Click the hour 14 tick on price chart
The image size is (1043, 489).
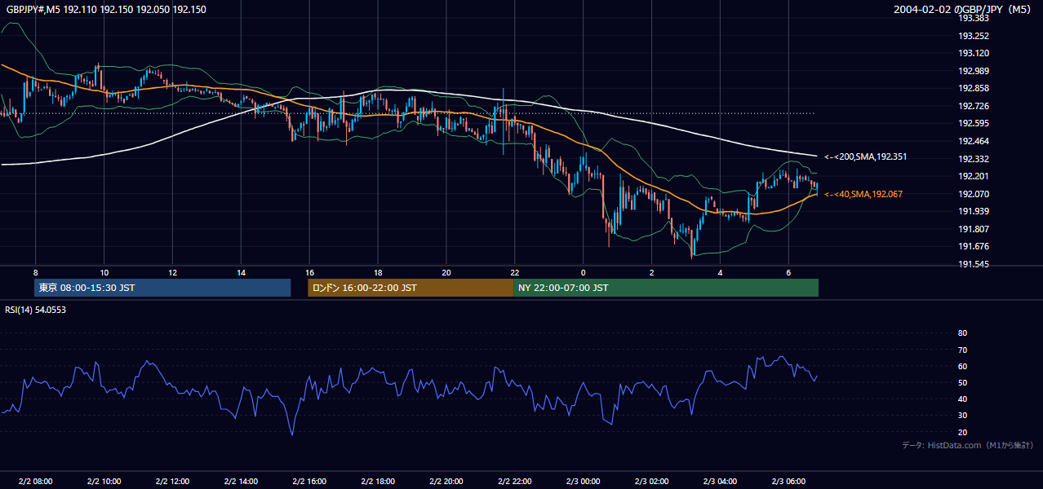coord(241,272)
